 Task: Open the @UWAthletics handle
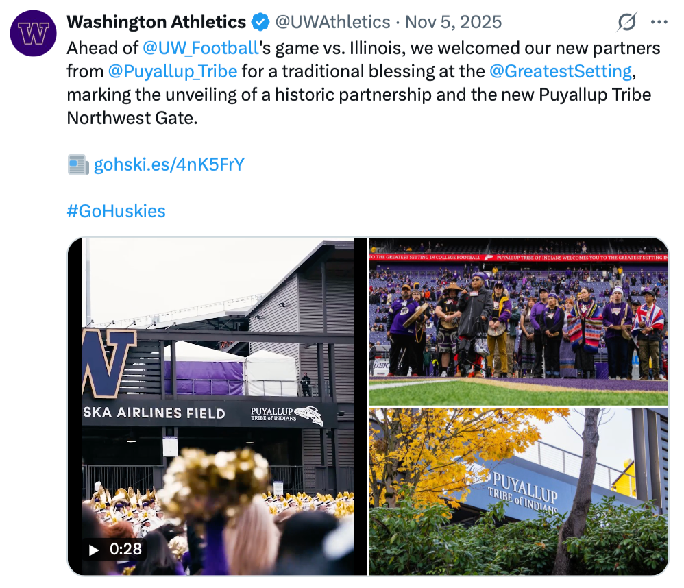click(332, 23)
